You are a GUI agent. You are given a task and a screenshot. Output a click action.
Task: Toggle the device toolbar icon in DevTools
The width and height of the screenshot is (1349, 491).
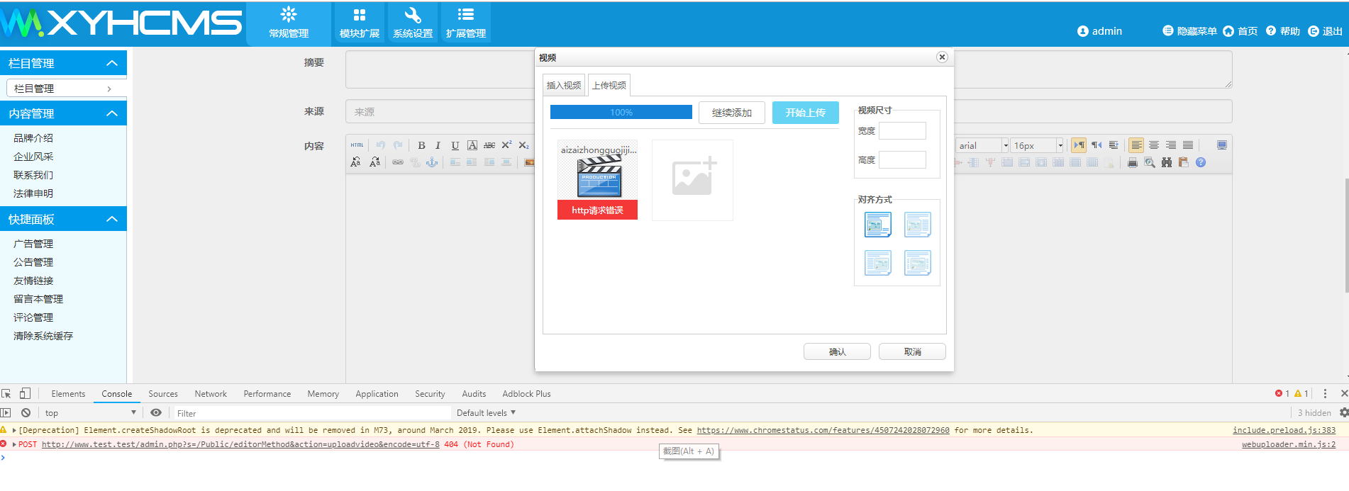pos(25,393)
